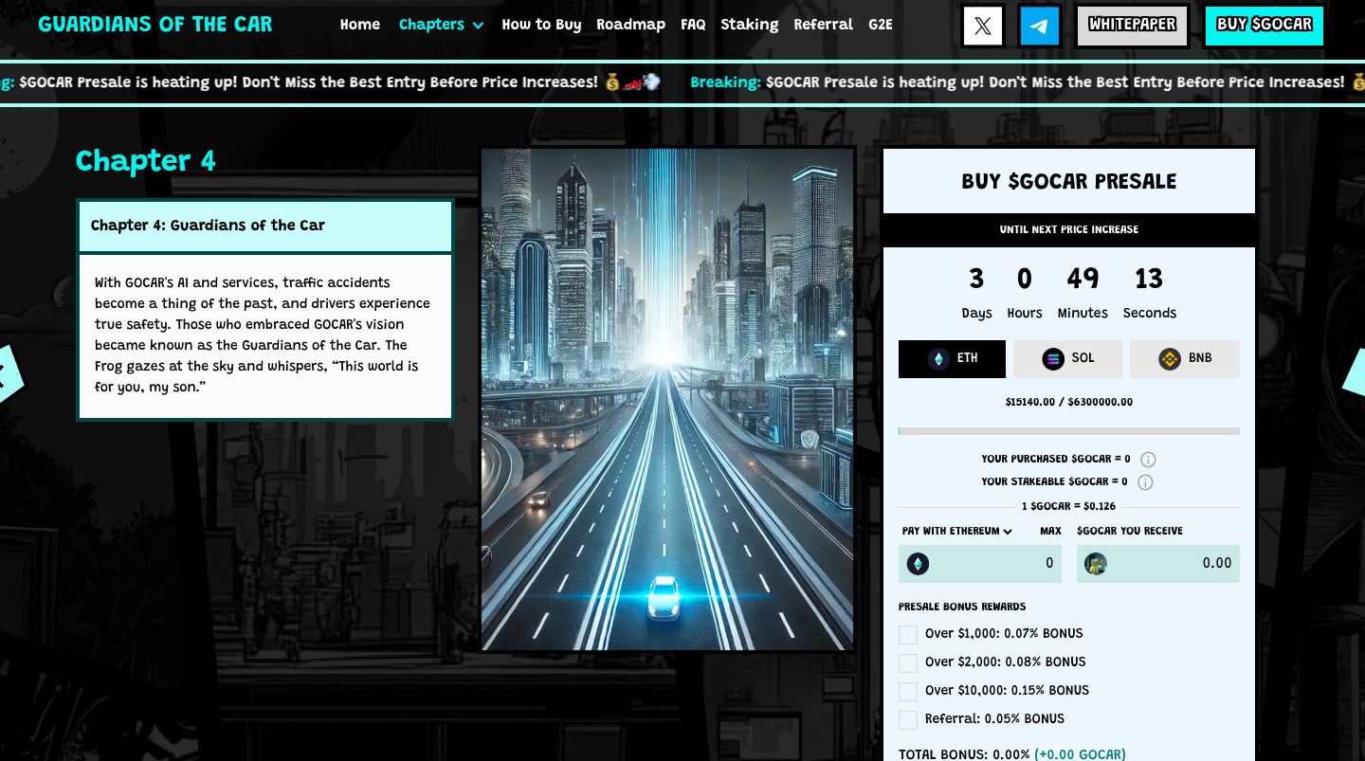
Task: Tick the Over $2,000 bonus checkbox
Action: click(x=908, y=662)
